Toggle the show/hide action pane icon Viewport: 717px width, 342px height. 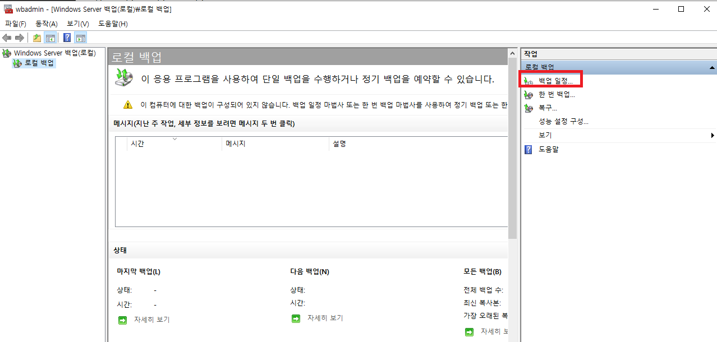[81, 38]
